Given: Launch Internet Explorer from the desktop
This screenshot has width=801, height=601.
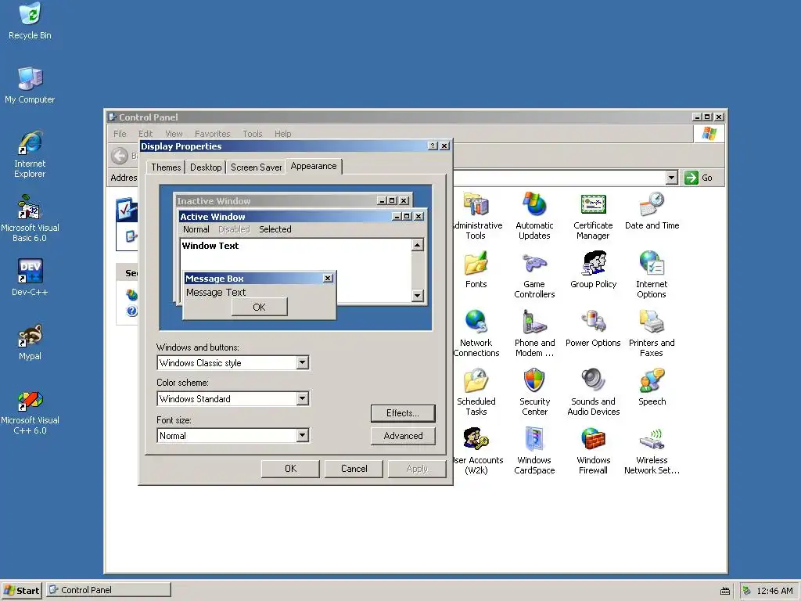Looking at the screenshot, I should click(31, 142).
